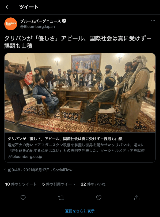This screenshot has width=160, height=217.
Task: Open the Taliban article photo thumbnail
Action: pyautogui.click(x=80, y=93)
